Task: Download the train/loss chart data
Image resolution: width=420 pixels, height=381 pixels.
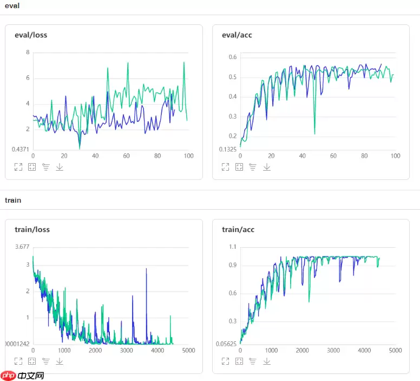Action: pos(60,361)
